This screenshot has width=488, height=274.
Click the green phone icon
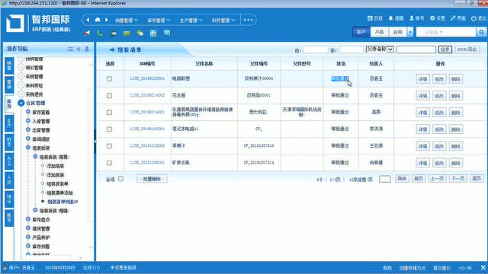click(x=100, y=33)
